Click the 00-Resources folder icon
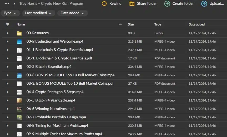This screenshot has width=227, height=137. tap(19, 33)
